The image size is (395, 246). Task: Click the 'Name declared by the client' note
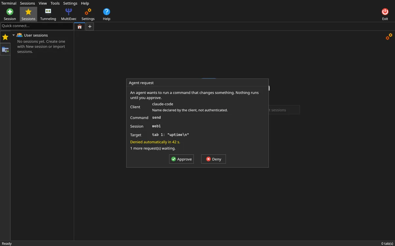pyautogui.click(x=190, y=110)
